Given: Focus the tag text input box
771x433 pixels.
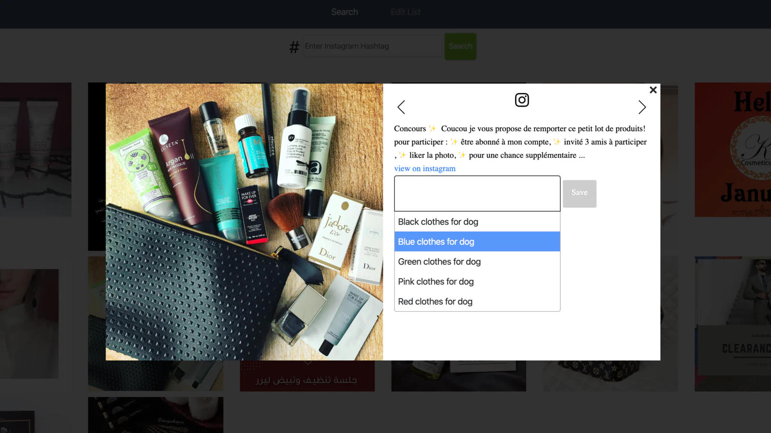Looking at the screenshot, I should 477,193.
